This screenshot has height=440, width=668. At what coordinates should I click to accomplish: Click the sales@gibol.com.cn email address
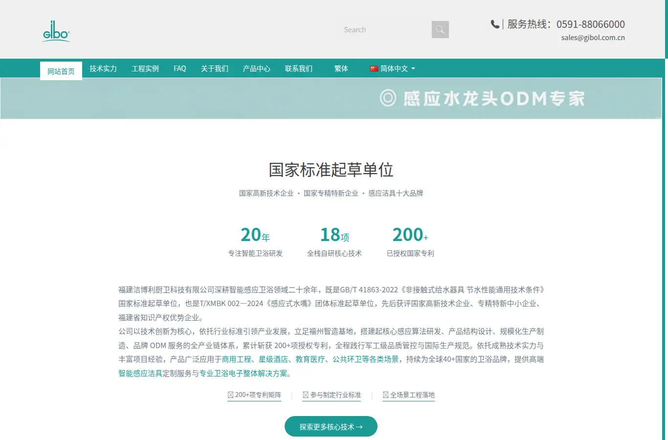pyautogui.click(x=593, y=38)
